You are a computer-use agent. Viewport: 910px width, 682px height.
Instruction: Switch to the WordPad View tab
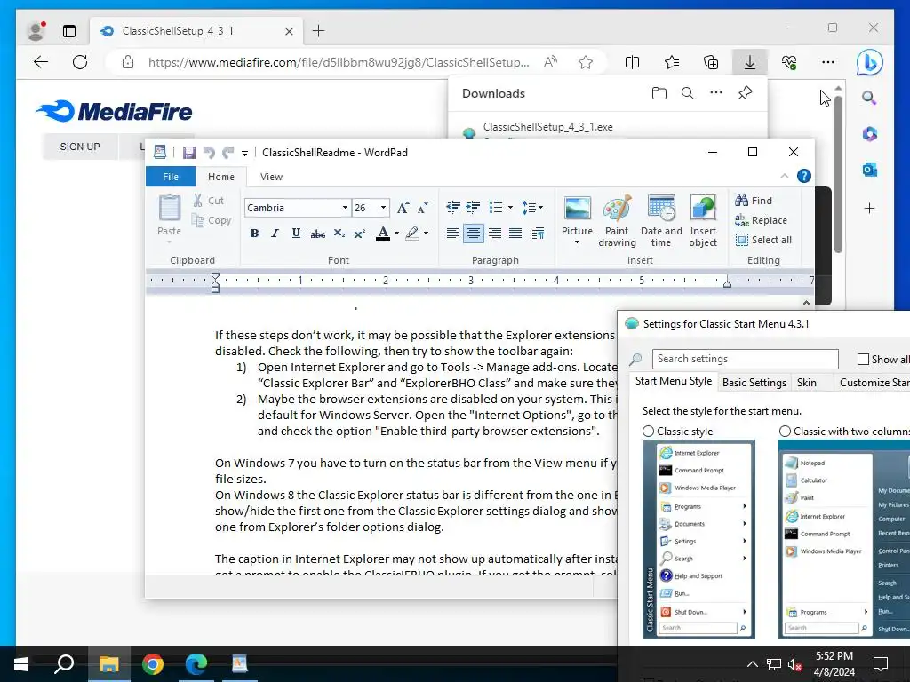[x=271, y=177]
